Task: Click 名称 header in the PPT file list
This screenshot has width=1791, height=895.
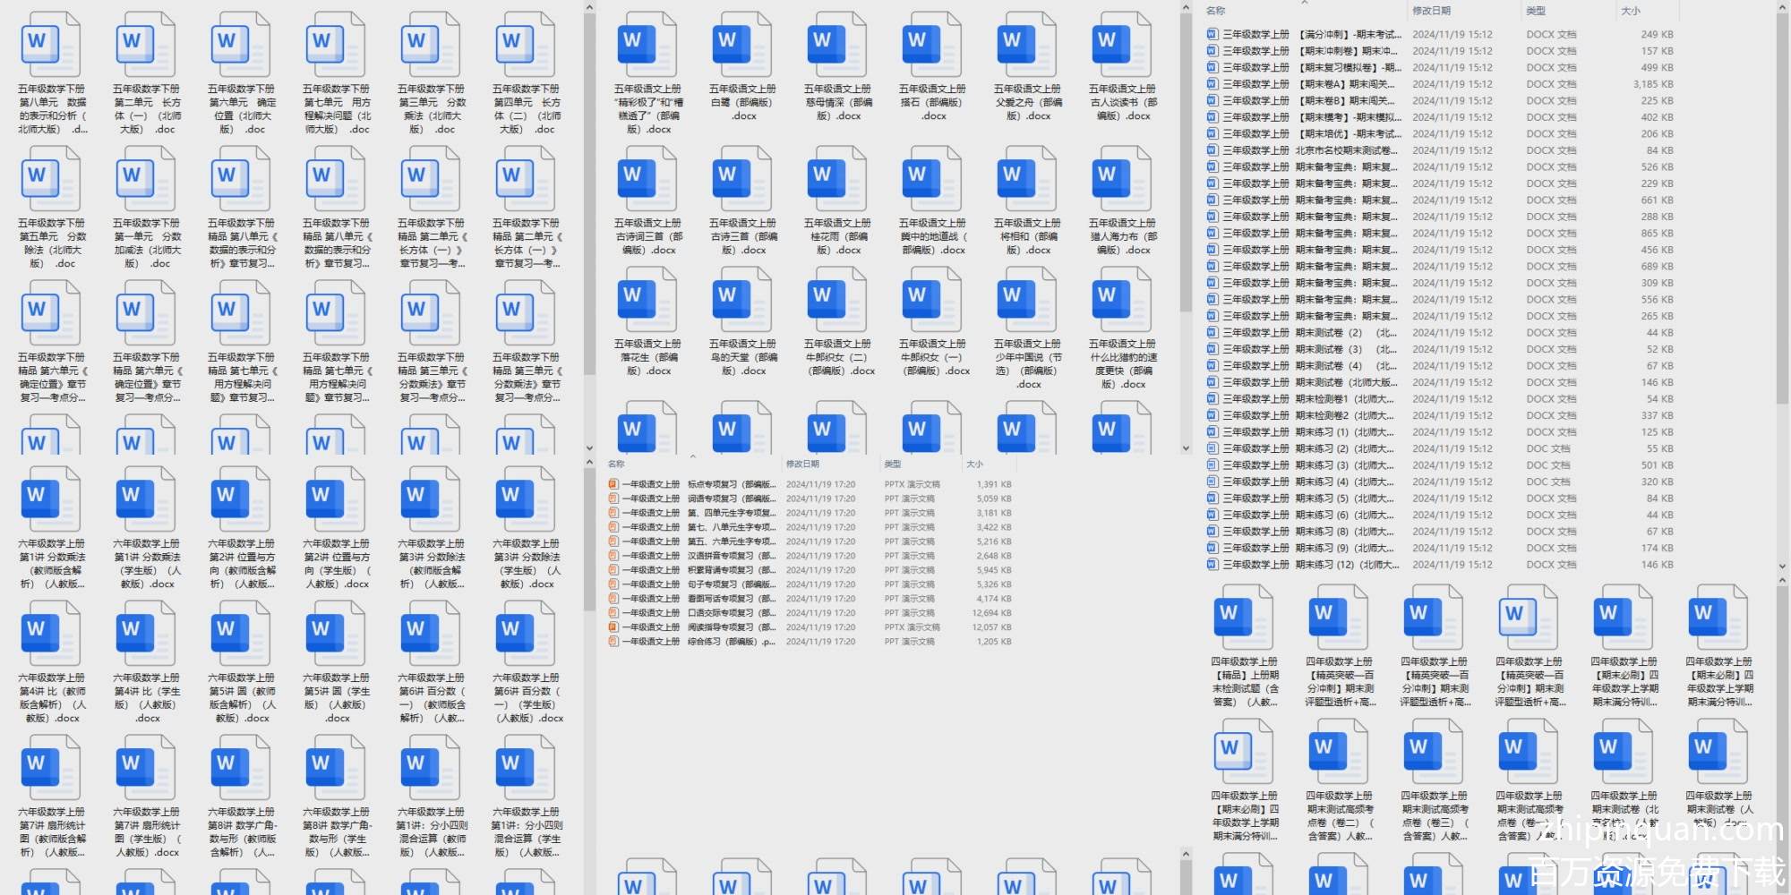Action: (x=616, y=464)
